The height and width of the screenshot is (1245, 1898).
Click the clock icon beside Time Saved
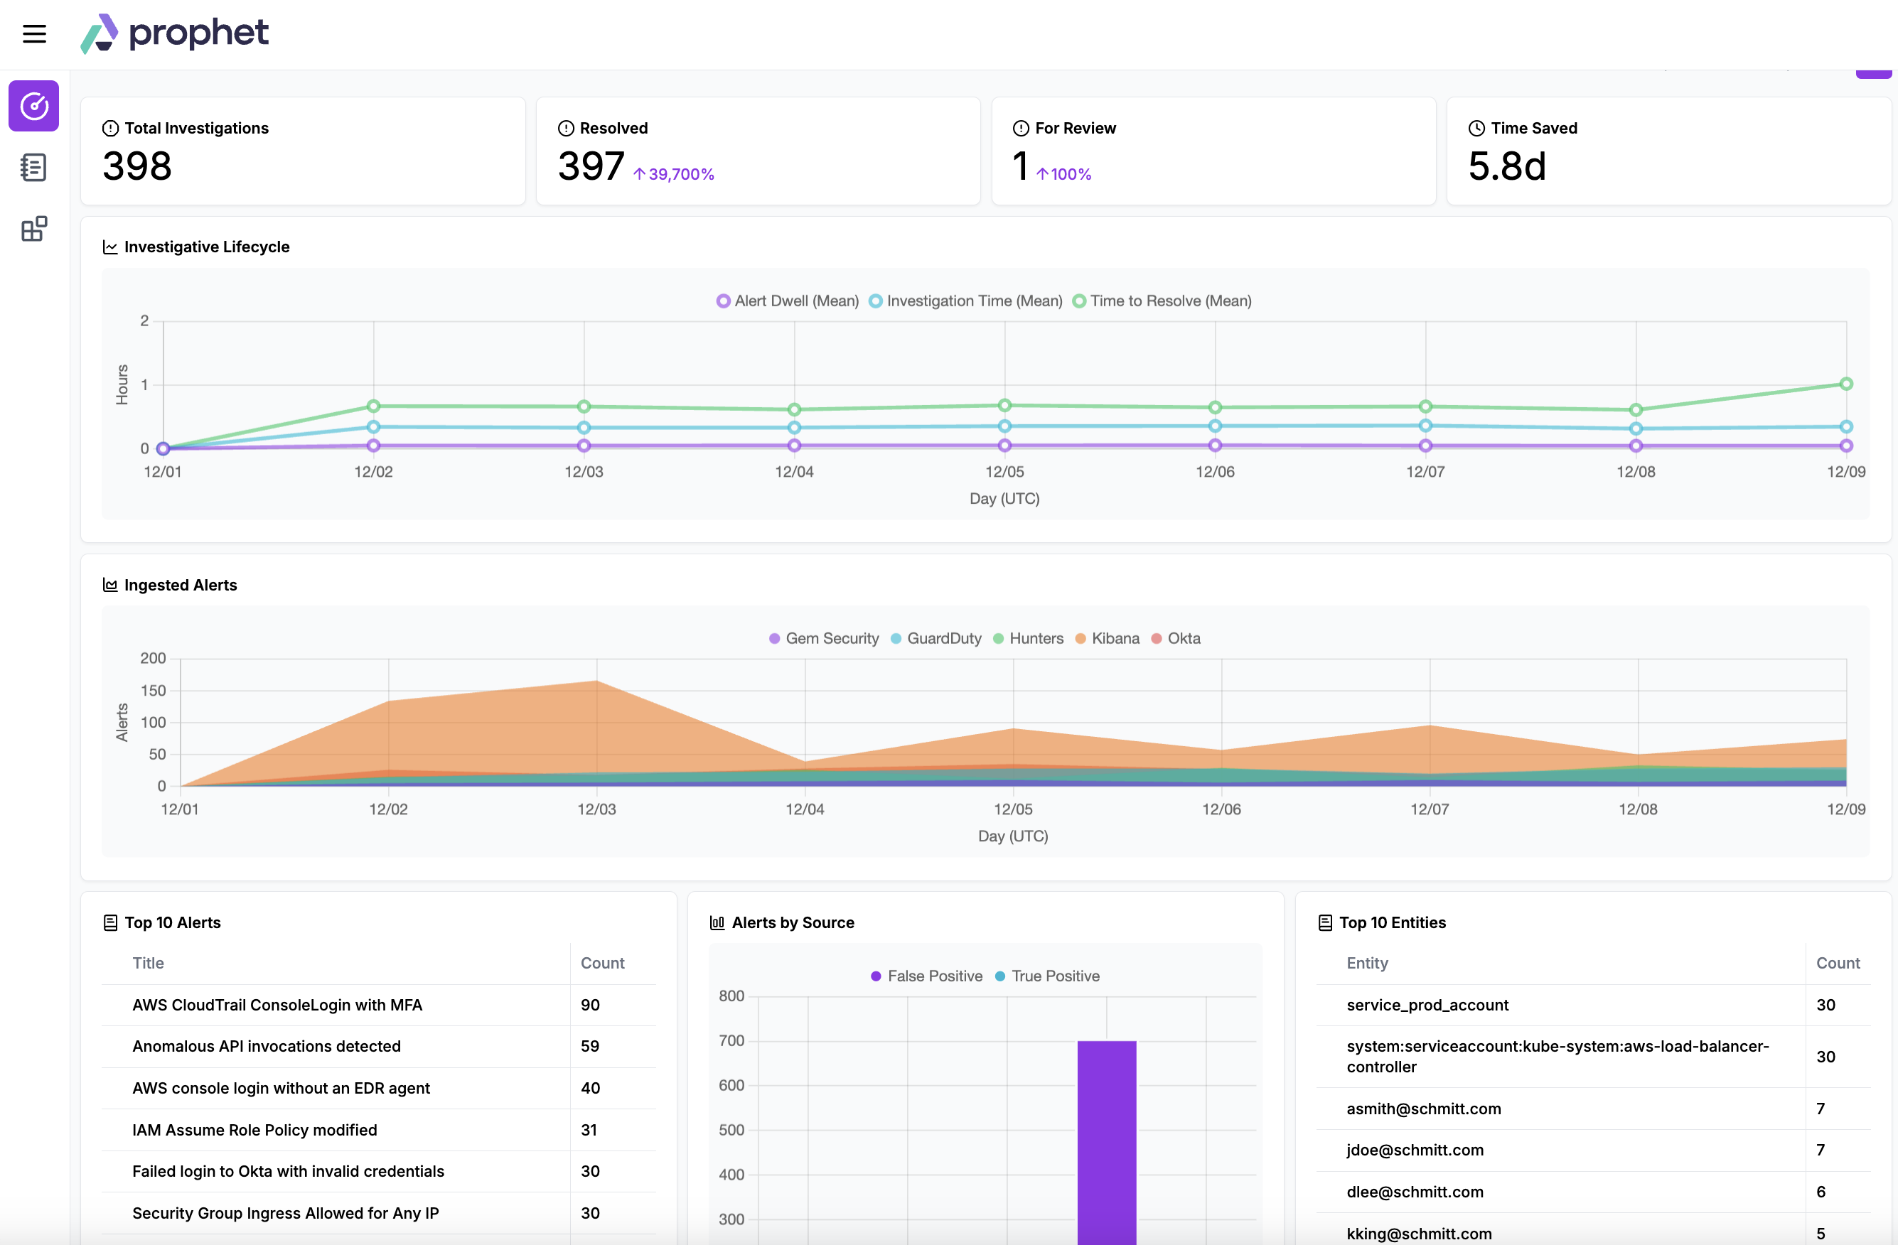click(1477, 129)
